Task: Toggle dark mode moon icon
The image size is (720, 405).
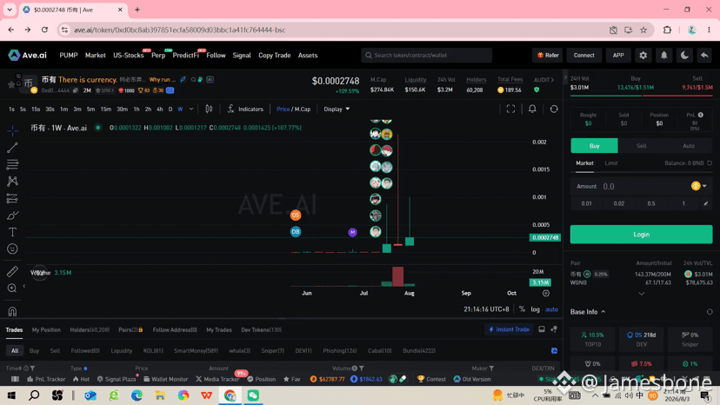Action: coord(684,55)
